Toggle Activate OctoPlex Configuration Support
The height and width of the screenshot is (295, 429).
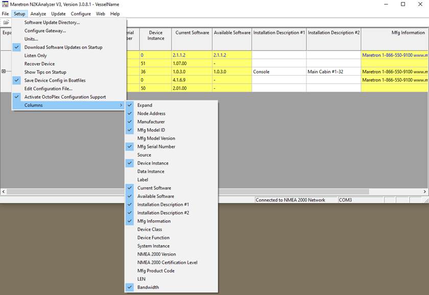pyautogui.click(x=65, y=97)
